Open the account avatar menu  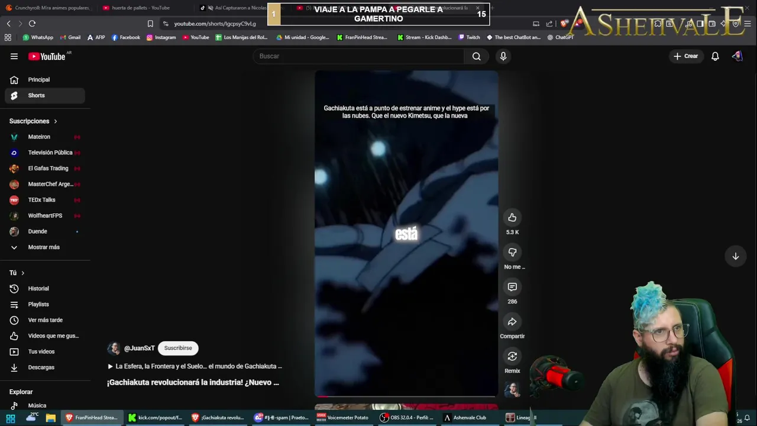coord(737,56)
